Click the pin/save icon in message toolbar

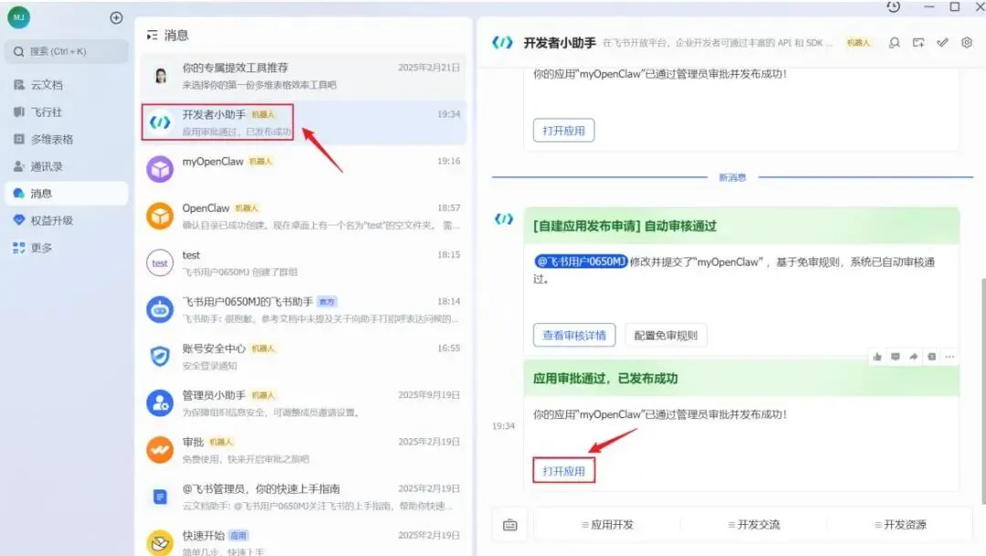click(932, 357)
